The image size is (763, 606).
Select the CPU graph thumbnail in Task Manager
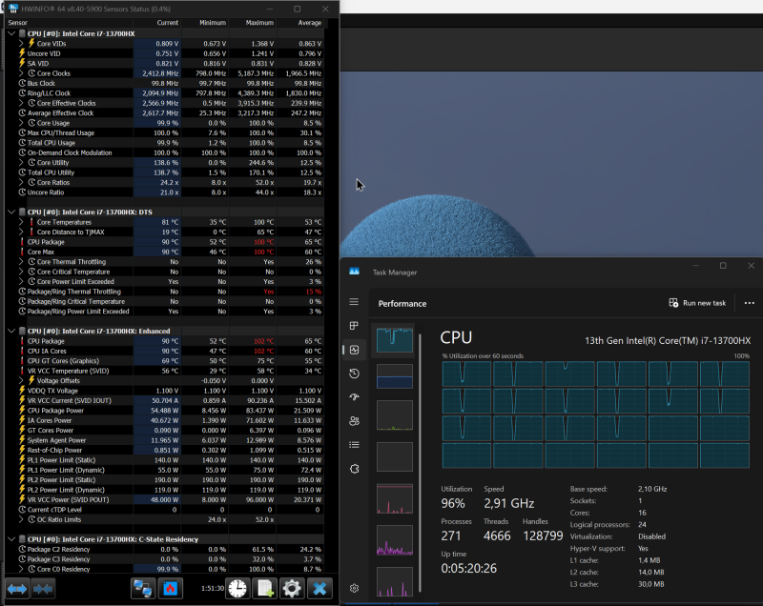(x=395, y=340)
